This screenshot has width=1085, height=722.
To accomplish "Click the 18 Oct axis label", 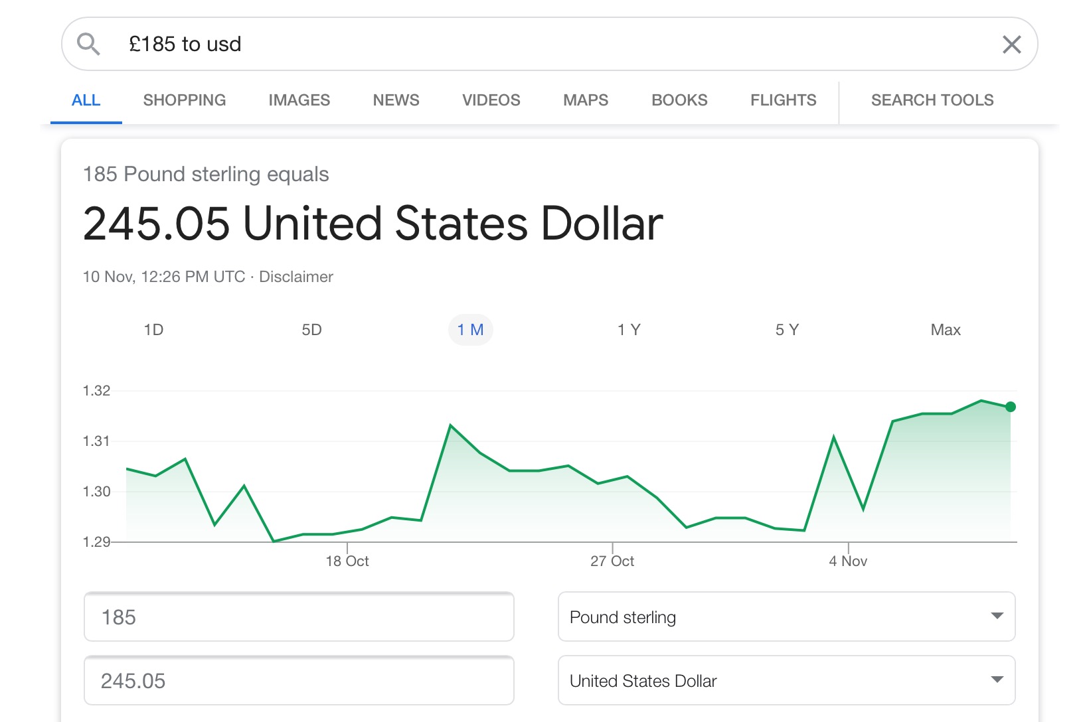I will coord(347,561).
